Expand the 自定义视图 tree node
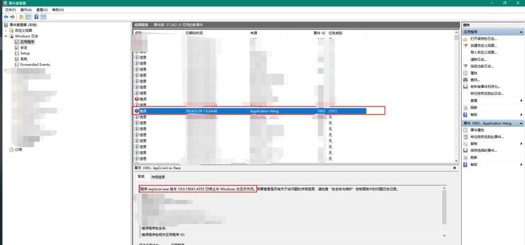The height and width of the screenshot is (245, 525). point(6,31)
